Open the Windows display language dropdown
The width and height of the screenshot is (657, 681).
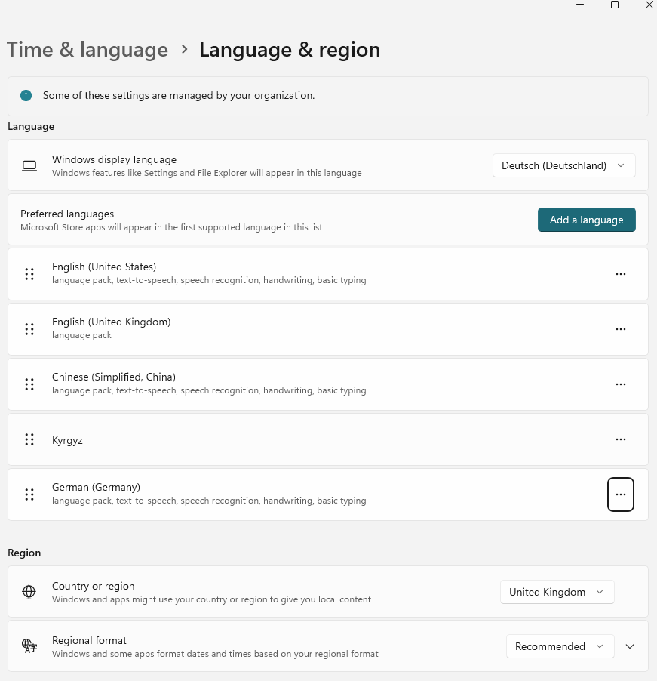(x=563, y=165)
